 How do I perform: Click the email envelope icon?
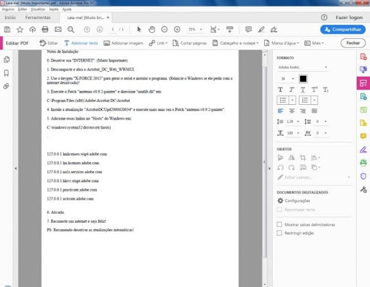[x=58, y=30]
